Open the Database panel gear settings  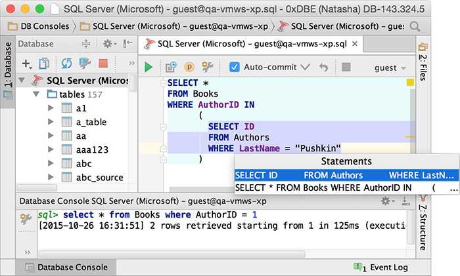coord(108,44)
